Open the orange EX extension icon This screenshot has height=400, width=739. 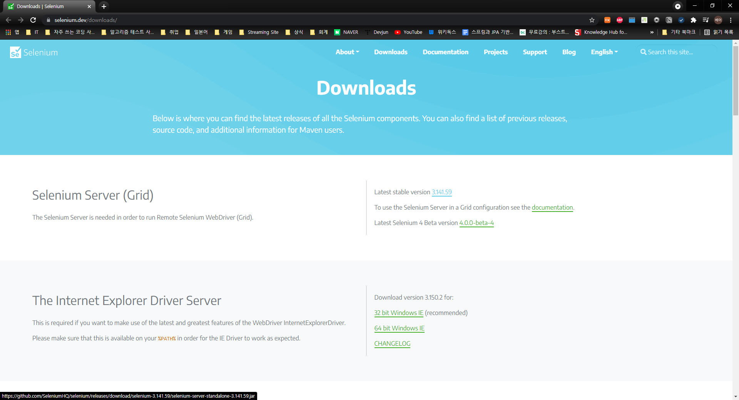tap(607, 20)
